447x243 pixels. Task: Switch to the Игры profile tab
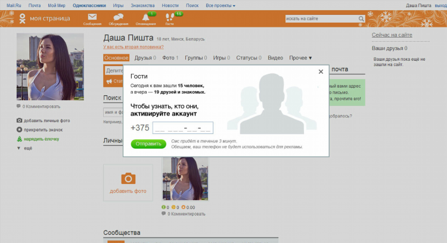[x=221, y=58]
